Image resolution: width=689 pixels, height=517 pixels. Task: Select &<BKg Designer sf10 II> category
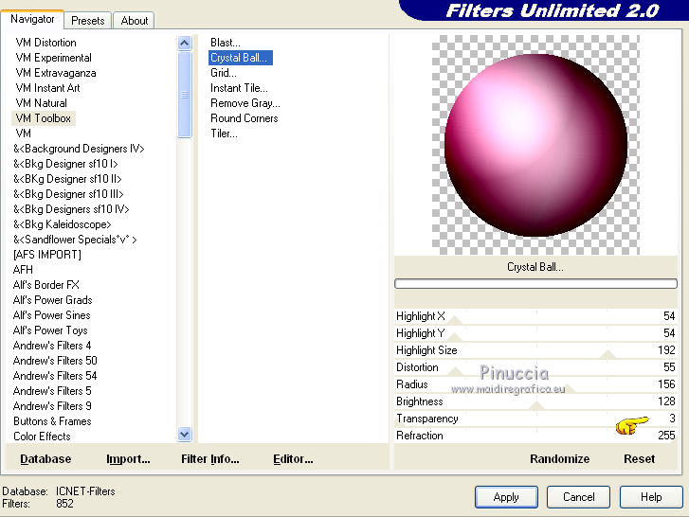[67, 179]
